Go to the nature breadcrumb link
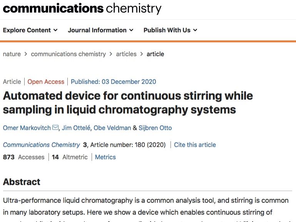 [12, 54]
